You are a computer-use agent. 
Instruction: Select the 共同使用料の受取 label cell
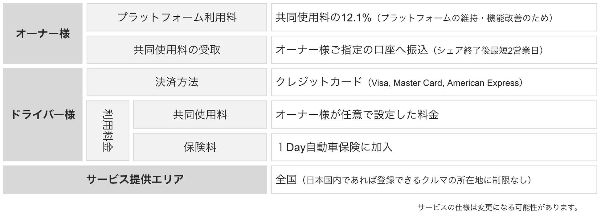177,50
